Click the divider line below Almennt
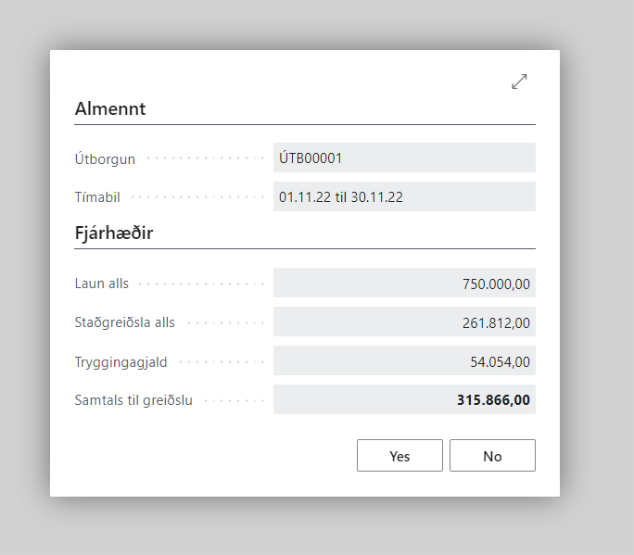634x555 pixels. click(305, 124)
